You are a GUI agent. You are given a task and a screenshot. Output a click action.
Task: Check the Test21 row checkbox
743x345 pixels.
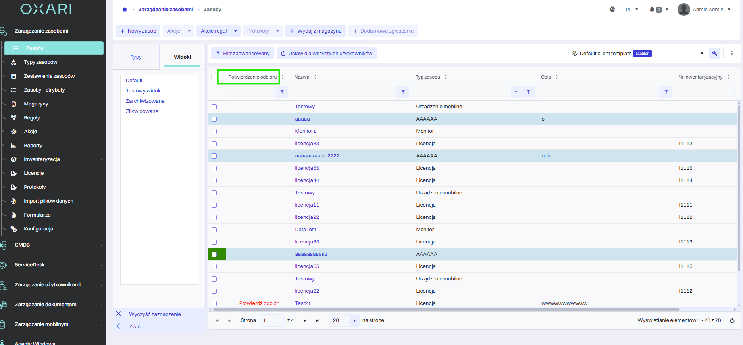(x=214, y=303)
